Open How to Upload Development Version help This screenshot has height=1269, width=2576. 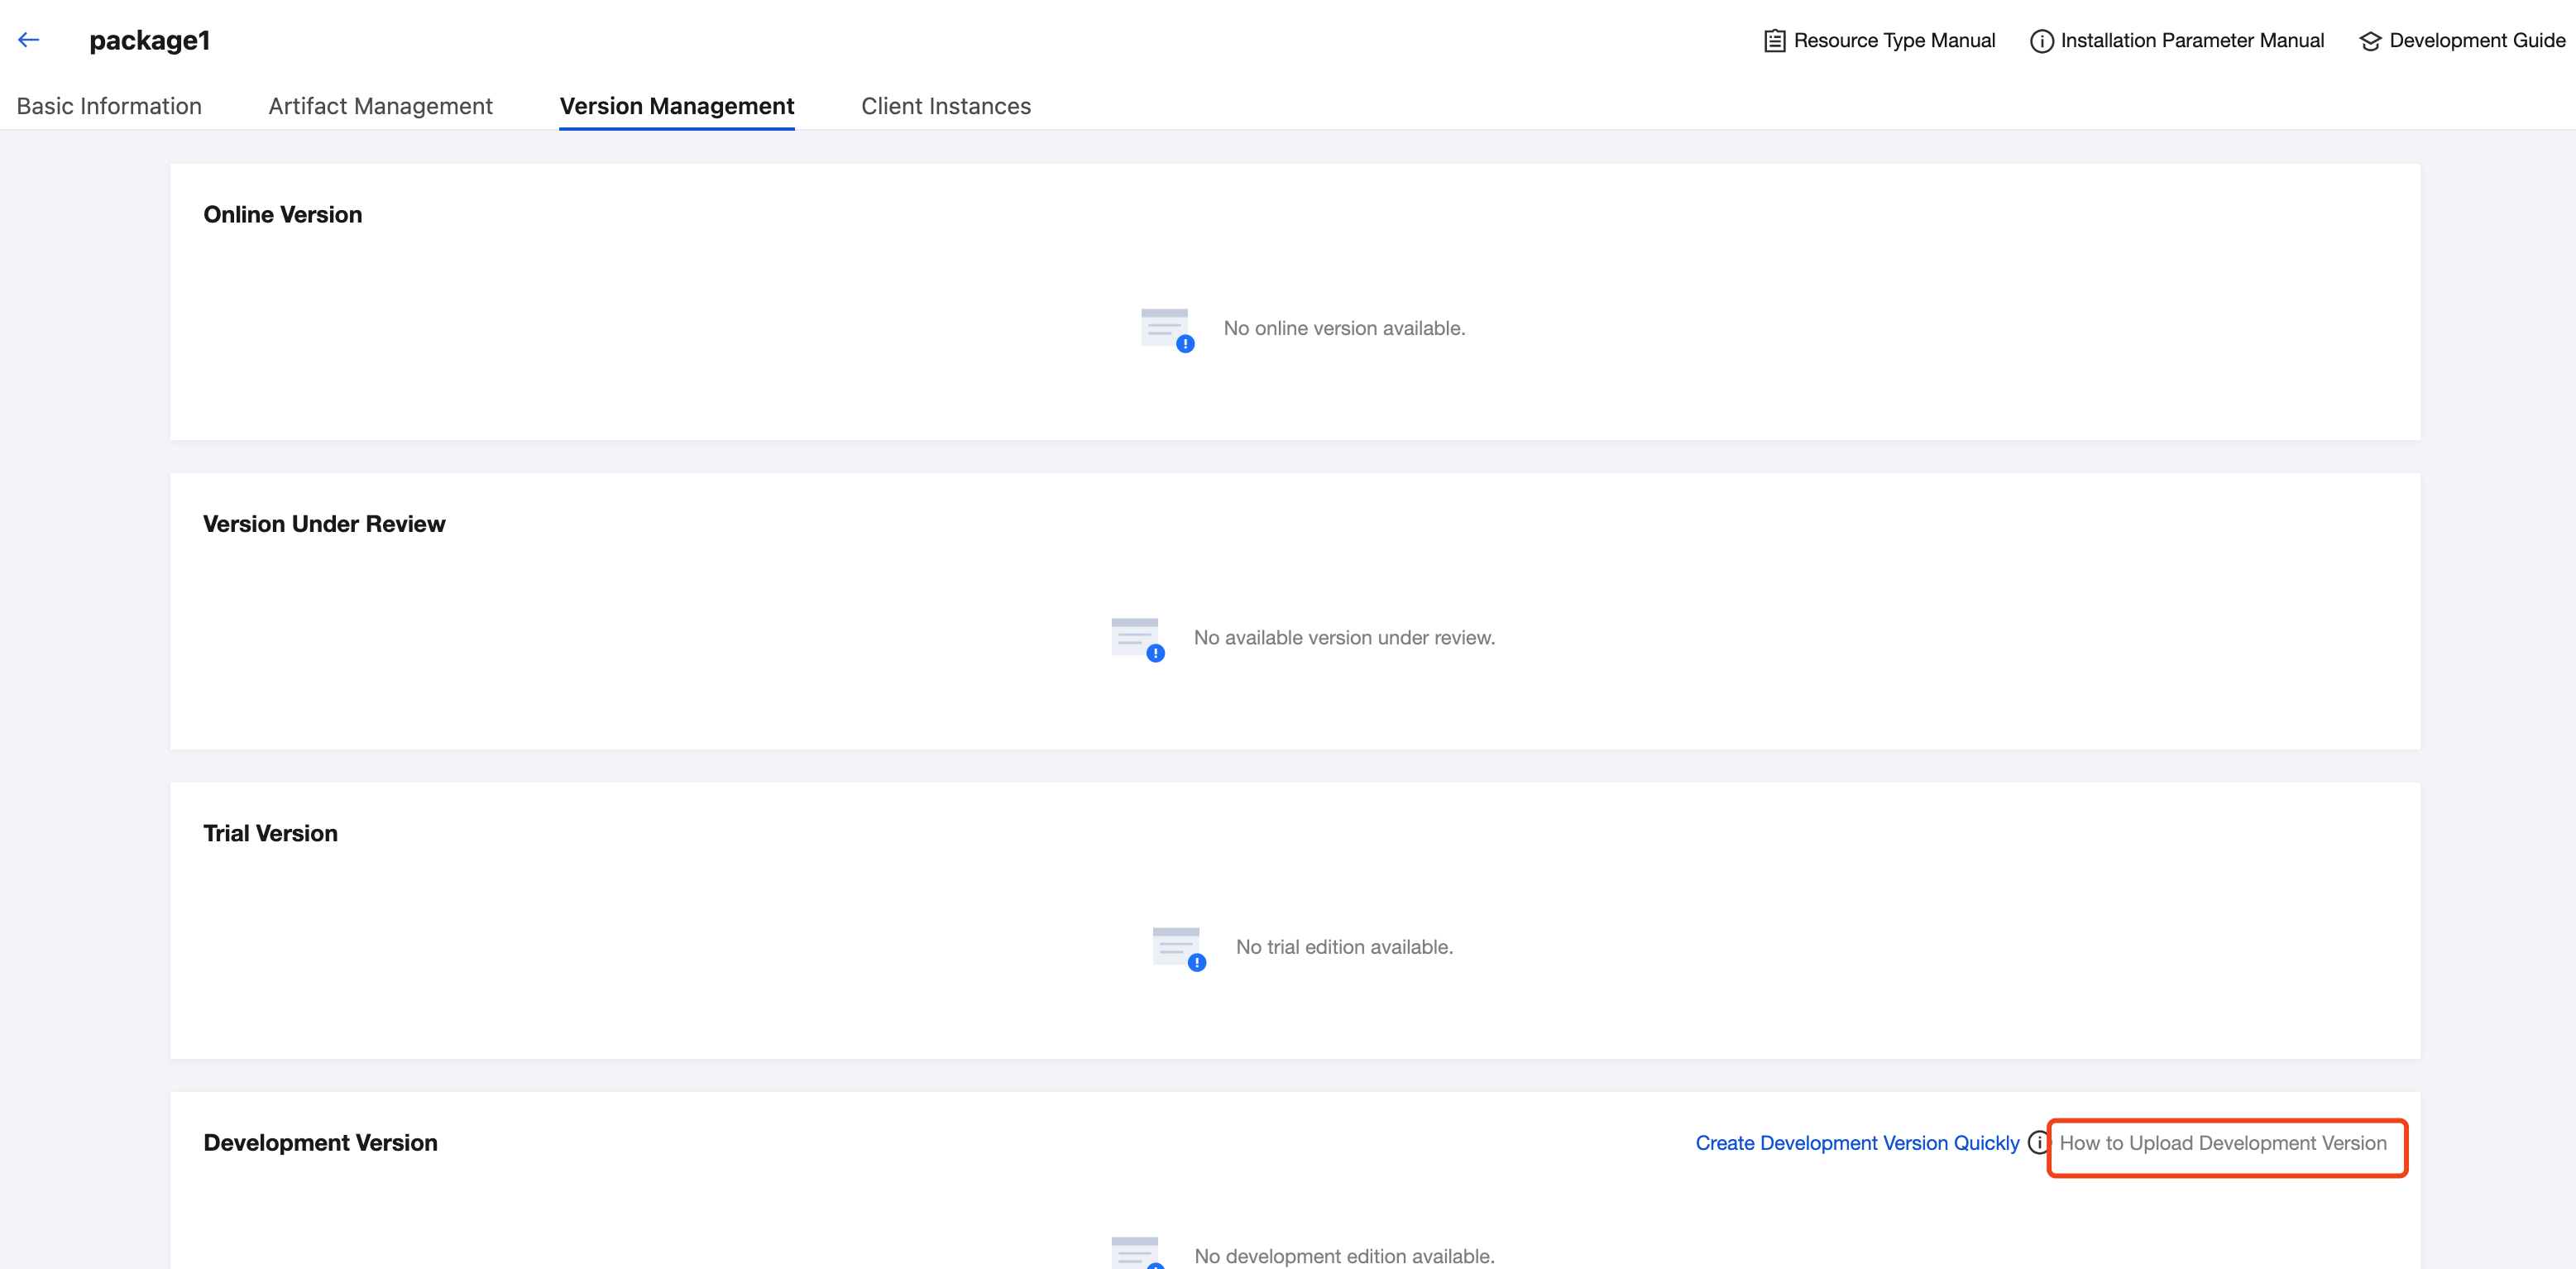2222,1143
